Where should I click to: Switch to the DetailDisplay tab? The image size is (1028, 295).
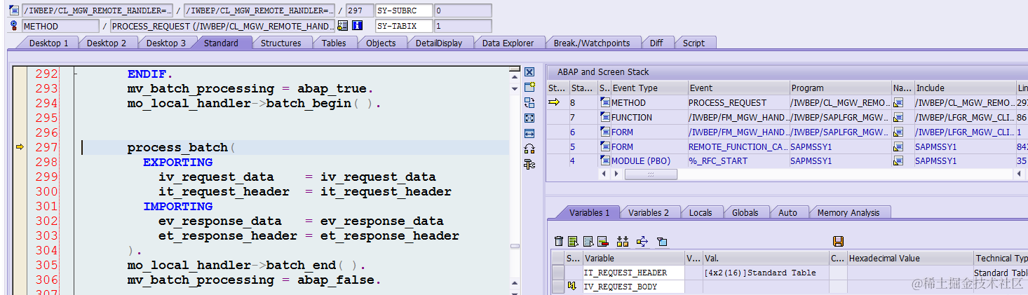coord(439,43)
